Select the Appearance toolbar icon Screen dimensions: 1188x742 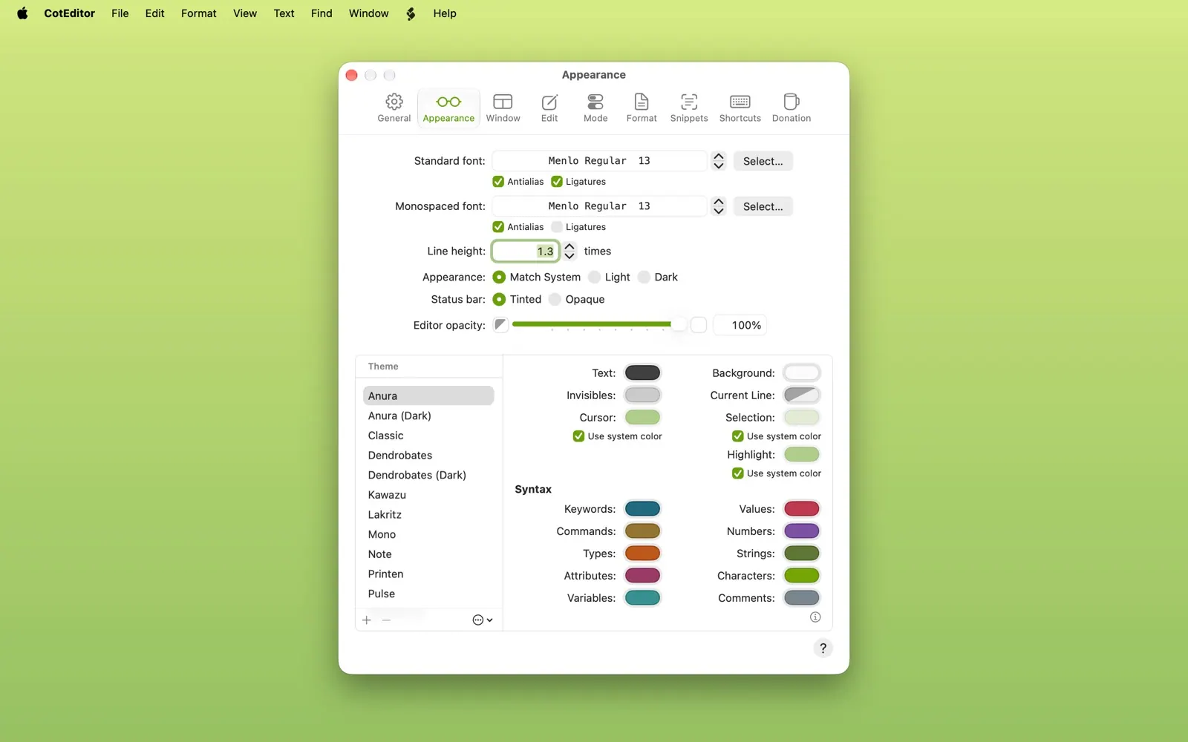(448, 108)
